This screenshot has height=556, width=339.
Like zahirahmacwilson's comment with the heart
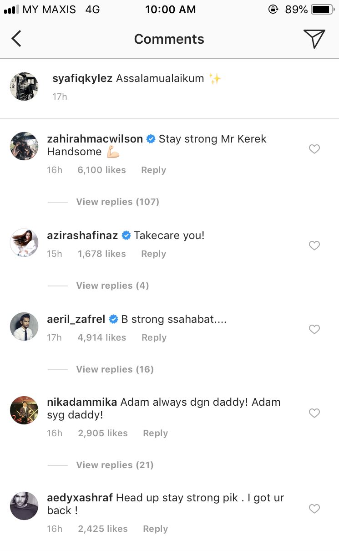314,149
